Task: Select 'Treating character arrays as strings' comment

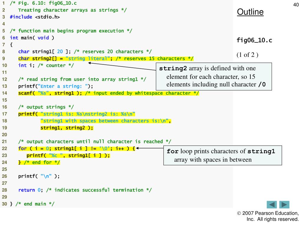Action: pos(73,10)
